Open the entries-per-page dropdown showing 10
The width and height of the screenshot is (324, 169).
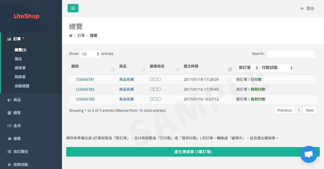90,54
